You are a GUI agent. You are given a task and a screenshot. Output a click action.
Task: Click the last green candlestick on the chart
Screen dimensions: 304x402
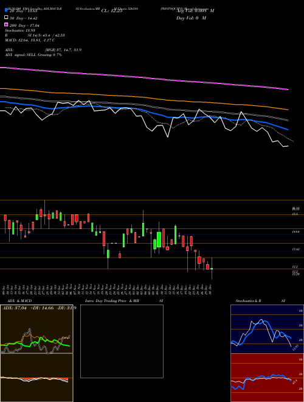(212, 269)
